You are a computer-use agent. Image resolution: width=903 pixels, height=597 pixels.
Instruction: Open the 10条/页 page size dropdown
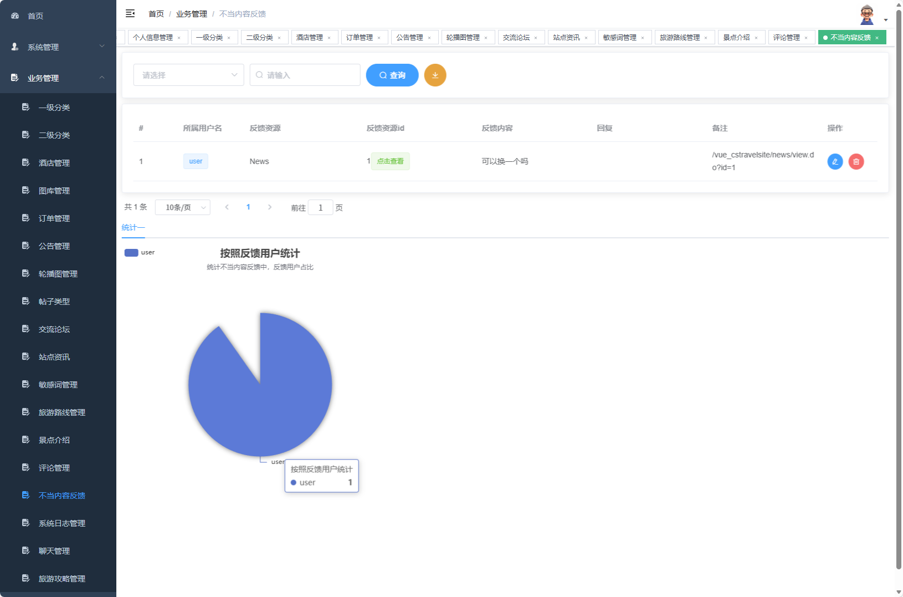click(x=183, y=207)
